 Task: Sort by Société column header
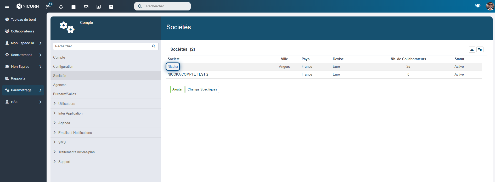(x=174, y=59)
